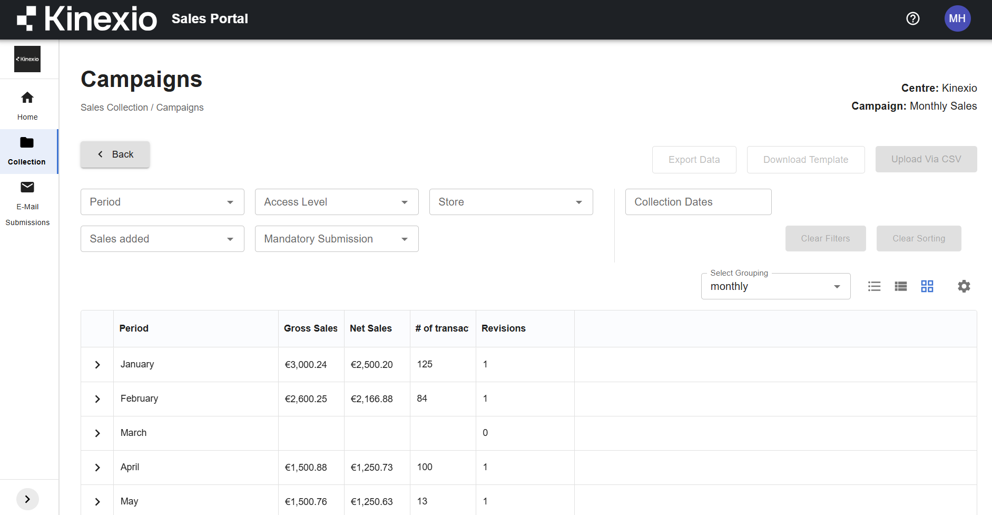Click the Collection Dates input field

698,202
